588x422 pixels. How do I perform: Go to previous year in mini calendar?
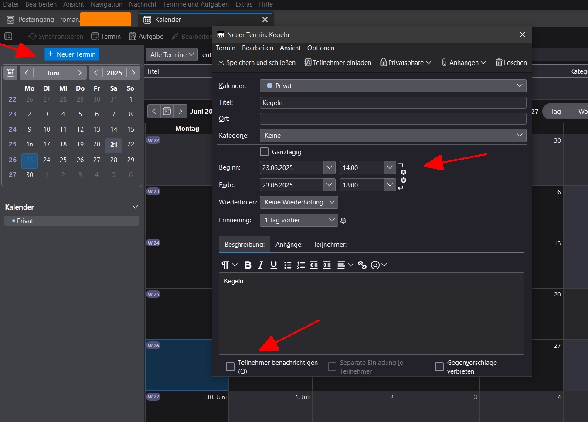96,73
